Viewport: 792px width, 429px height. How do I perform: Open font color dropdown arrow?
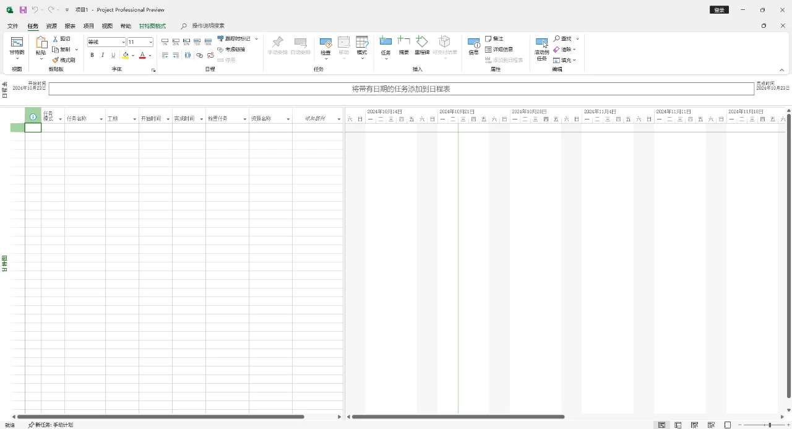150,56
